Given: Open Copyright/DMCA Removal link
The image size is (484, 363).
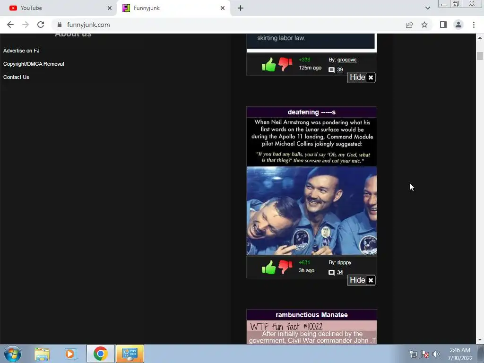Looking at the screenshot, I should point(34,64).
